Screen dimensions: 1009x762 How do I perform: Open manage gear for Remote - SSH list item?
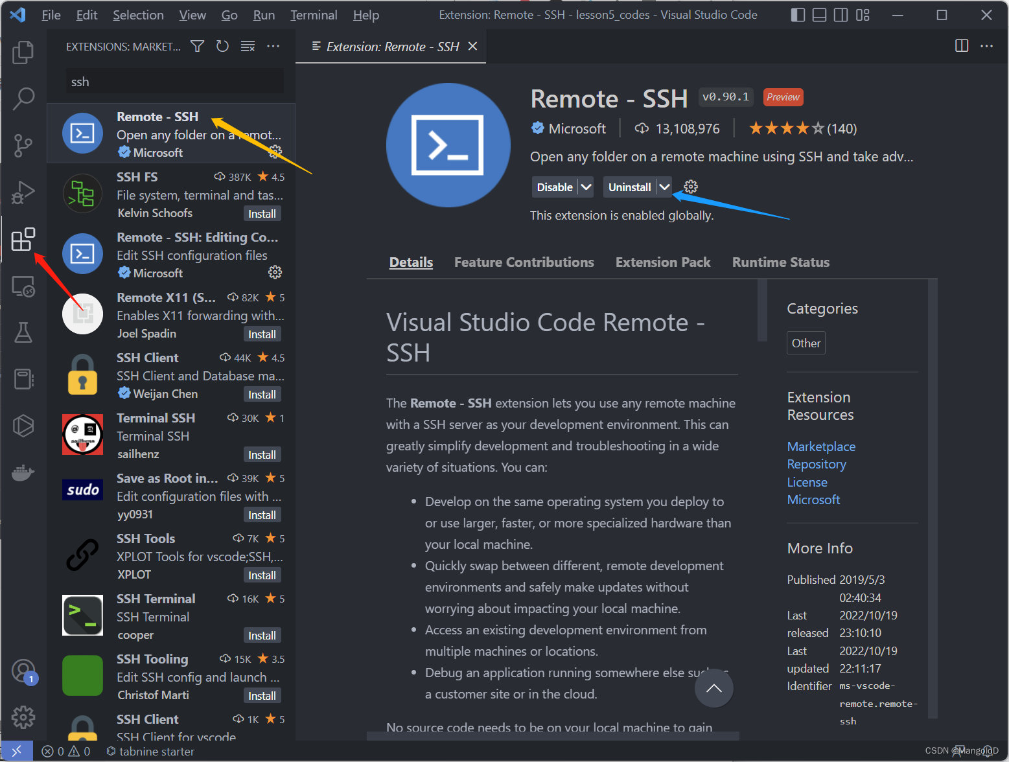pyautogui.click(x=275, y=152)
